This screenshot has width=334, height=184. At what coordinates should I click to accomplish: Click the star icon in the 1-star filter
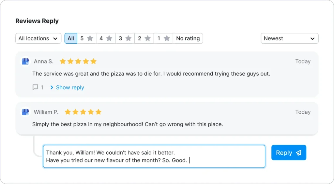pyautogui.click(x=167, y=38)
